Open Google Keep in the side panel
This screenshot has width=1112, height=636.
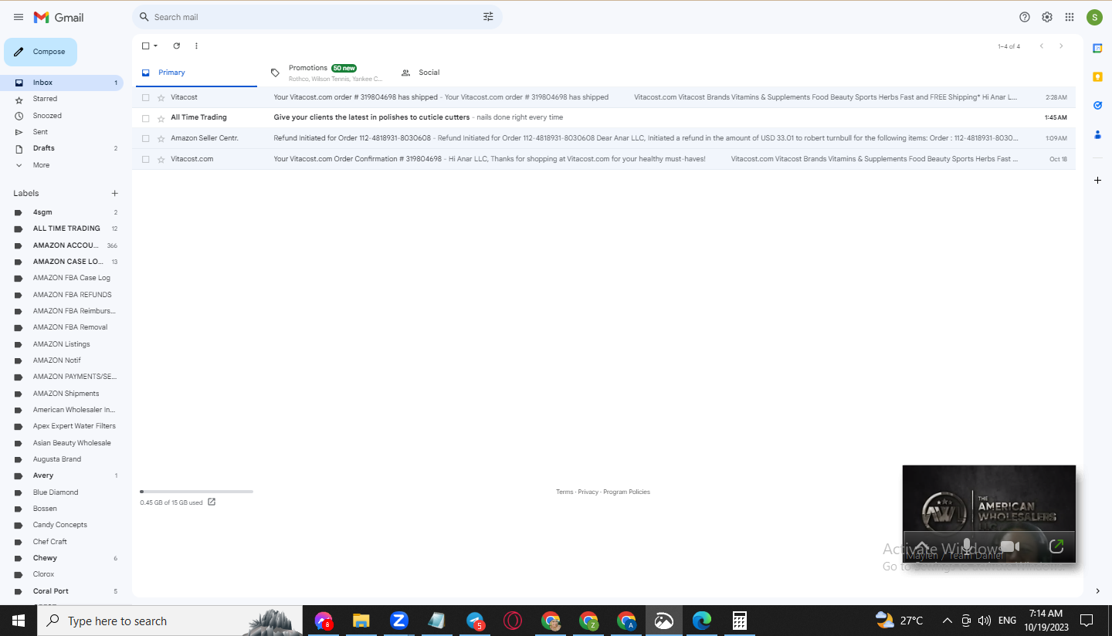(x=1097, y=76)
